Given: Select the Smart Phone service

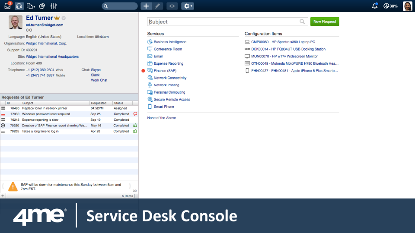Looking at the screenshot, I should [164, 107].
